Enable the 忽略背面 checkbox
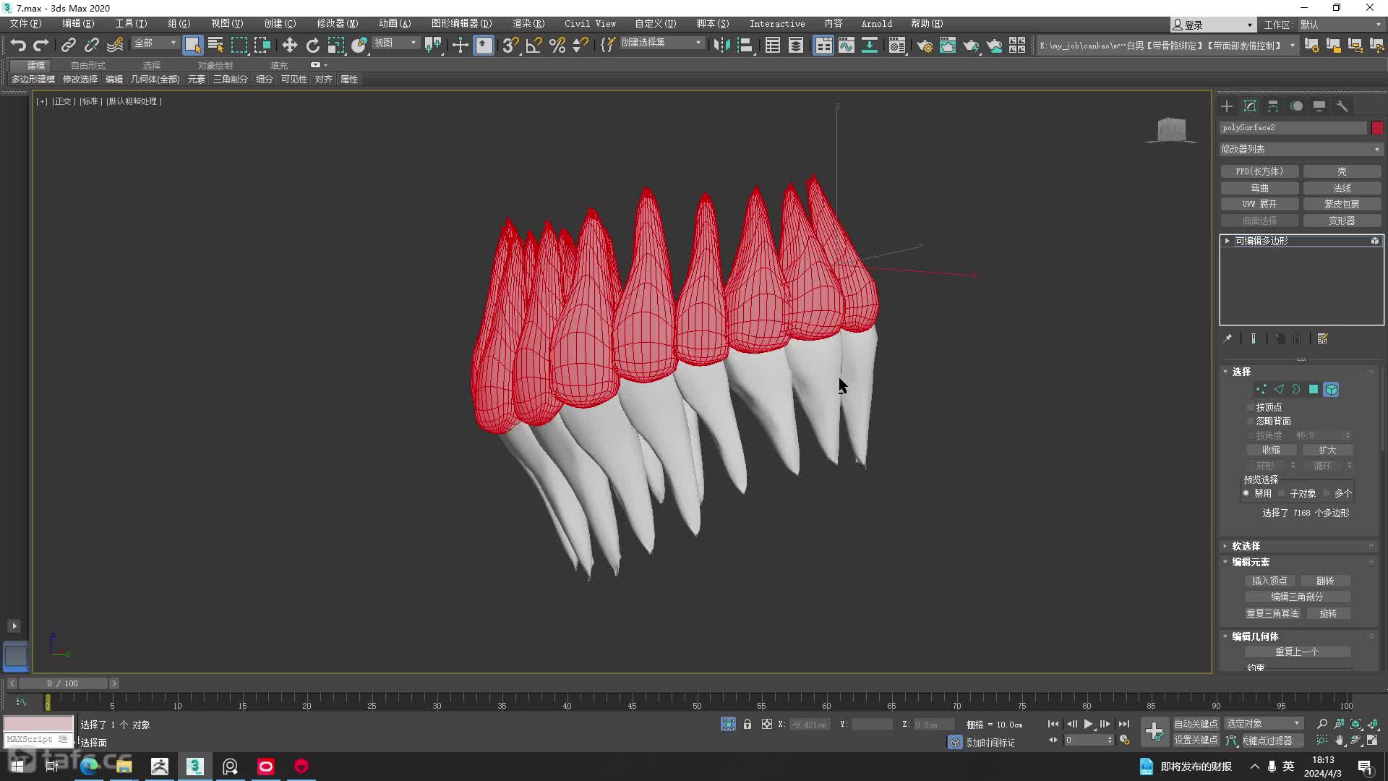The image size is (1388, 781). coord(1251,421)
